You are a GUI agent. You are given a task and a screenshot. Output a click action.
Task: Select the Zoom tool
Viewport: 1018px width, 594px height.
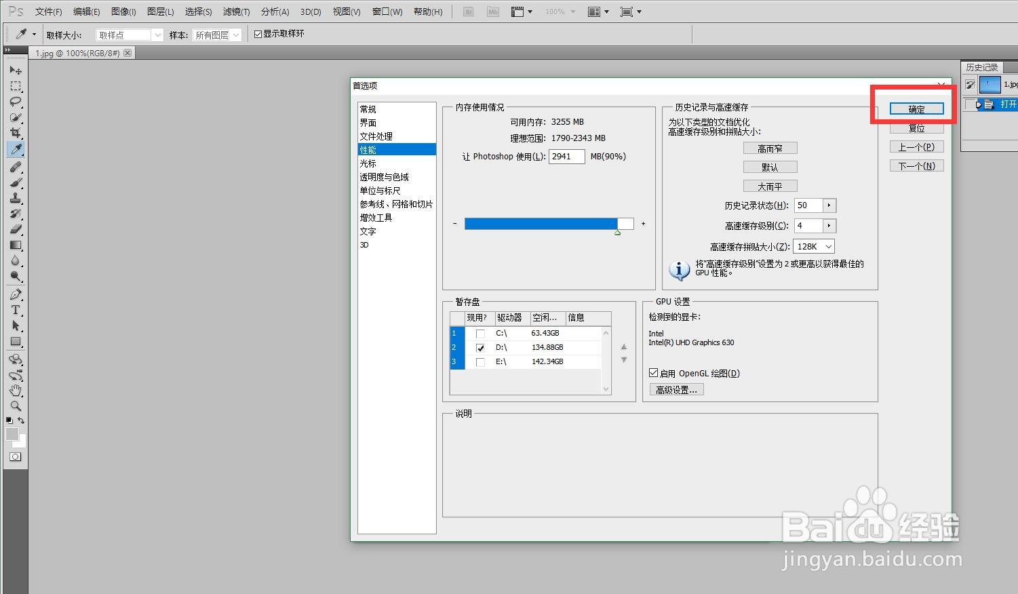[x=16, y=406]
